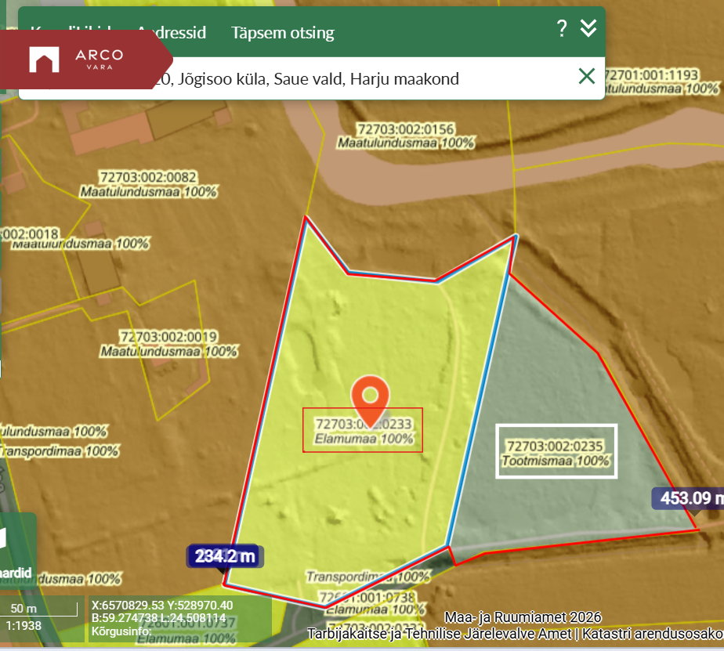This screenshot has width=724, height=651.
Task: Click the 234.2 m measurement label
Action: pyautogui.click(x=225, y=556)
